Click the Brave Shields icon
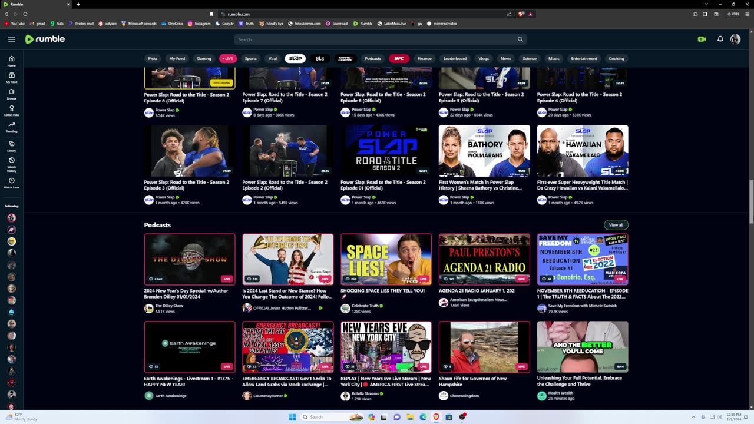Image resolution: width=754 pixels, height=424 pixels. point(521,14)
